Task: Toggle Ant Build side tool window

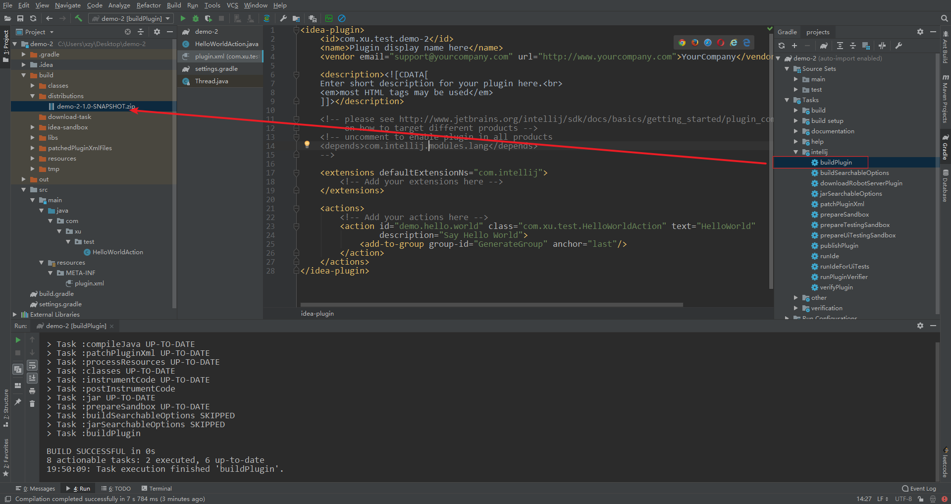Action: point(945,47)
